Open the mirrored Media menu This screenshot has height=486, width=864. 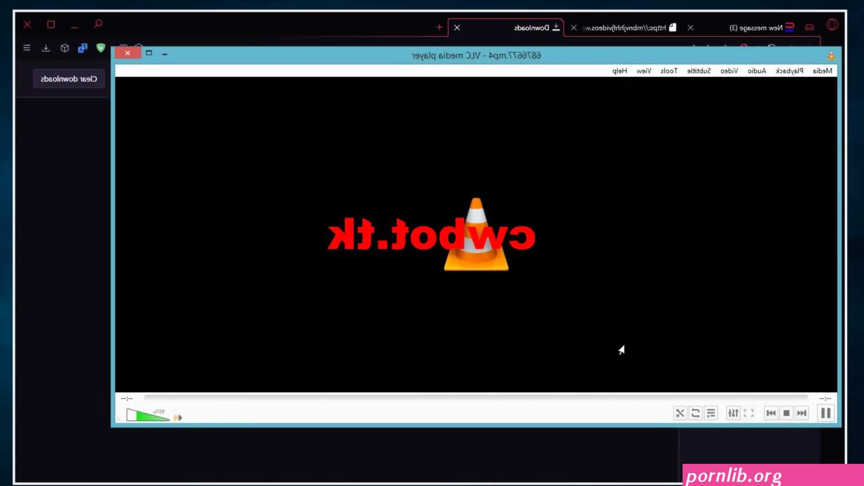tap(822, 71)
